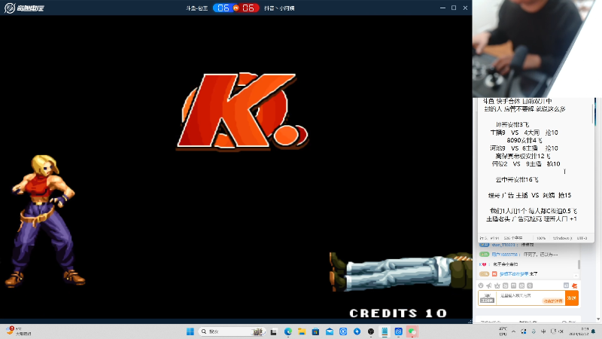This screenshot has width=602, height=339.
Task: Minimize the game emulator window
Action: (442, 8)
